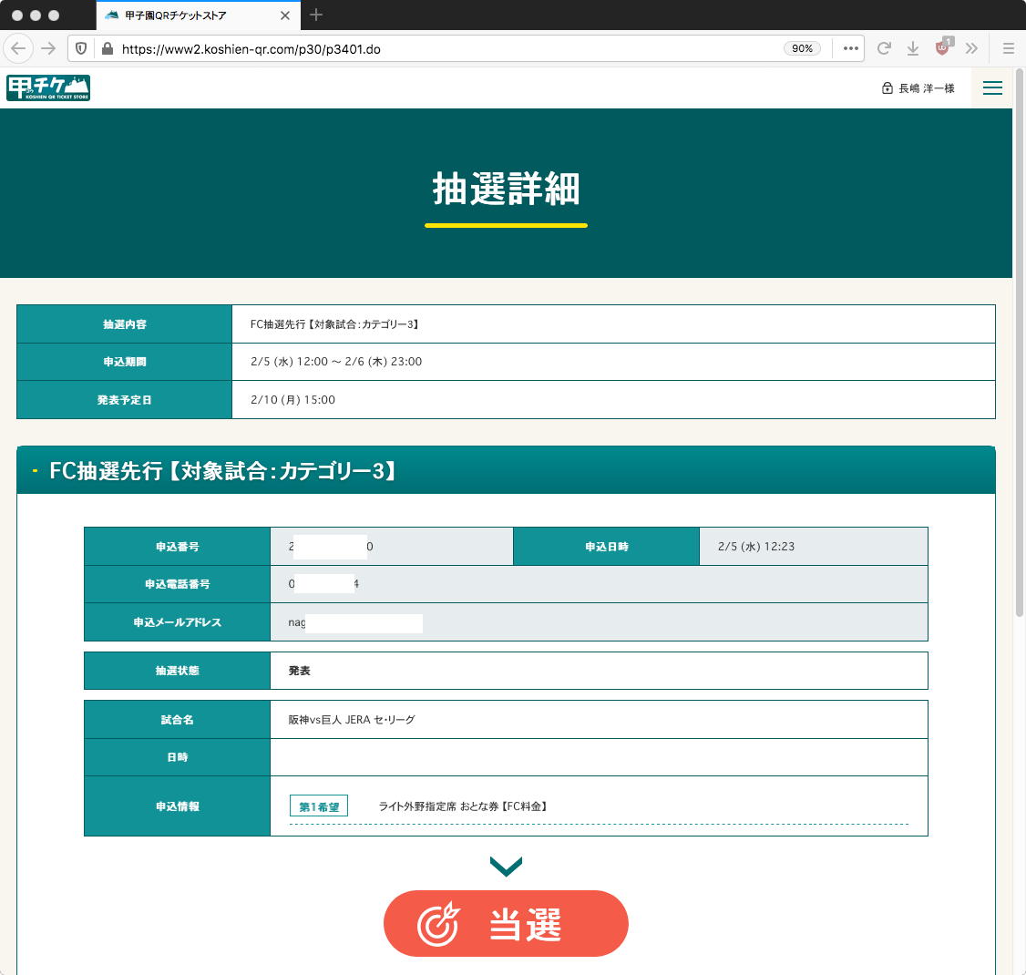
Task: Select the text ライト外野指定席 おとな券
Action: pos(438,806)
